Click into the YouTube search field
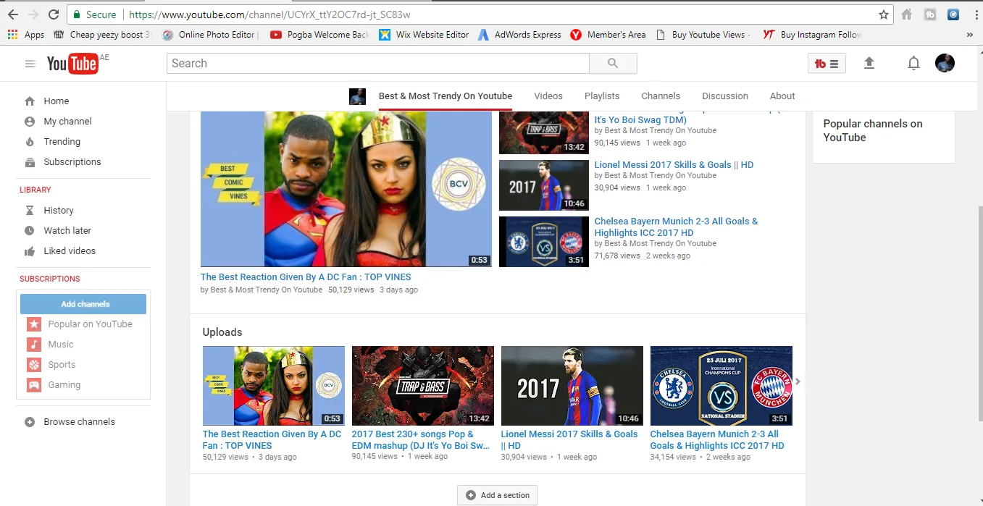983x506 pixels. (x=377, y=64)
